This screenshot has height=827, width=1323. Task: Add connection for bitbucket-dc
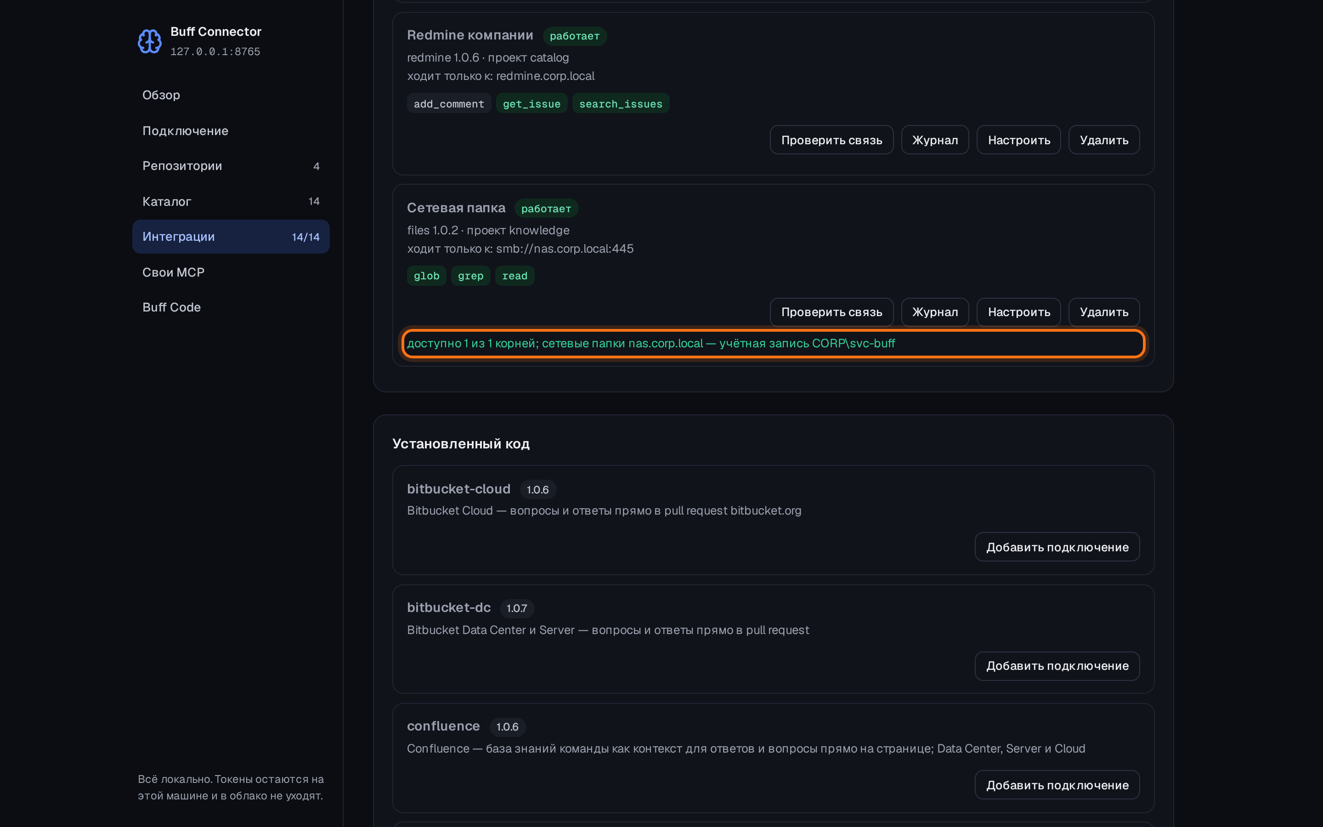click(1057, 666)
